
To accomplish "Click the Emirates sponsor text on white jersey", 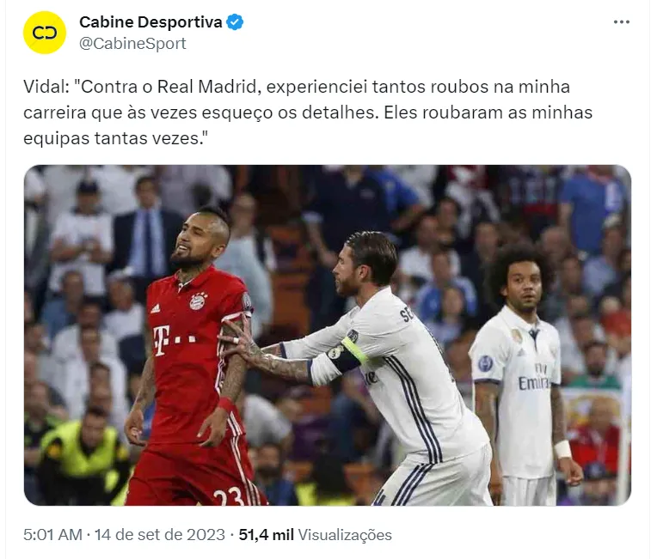I will tap(533, 383).
